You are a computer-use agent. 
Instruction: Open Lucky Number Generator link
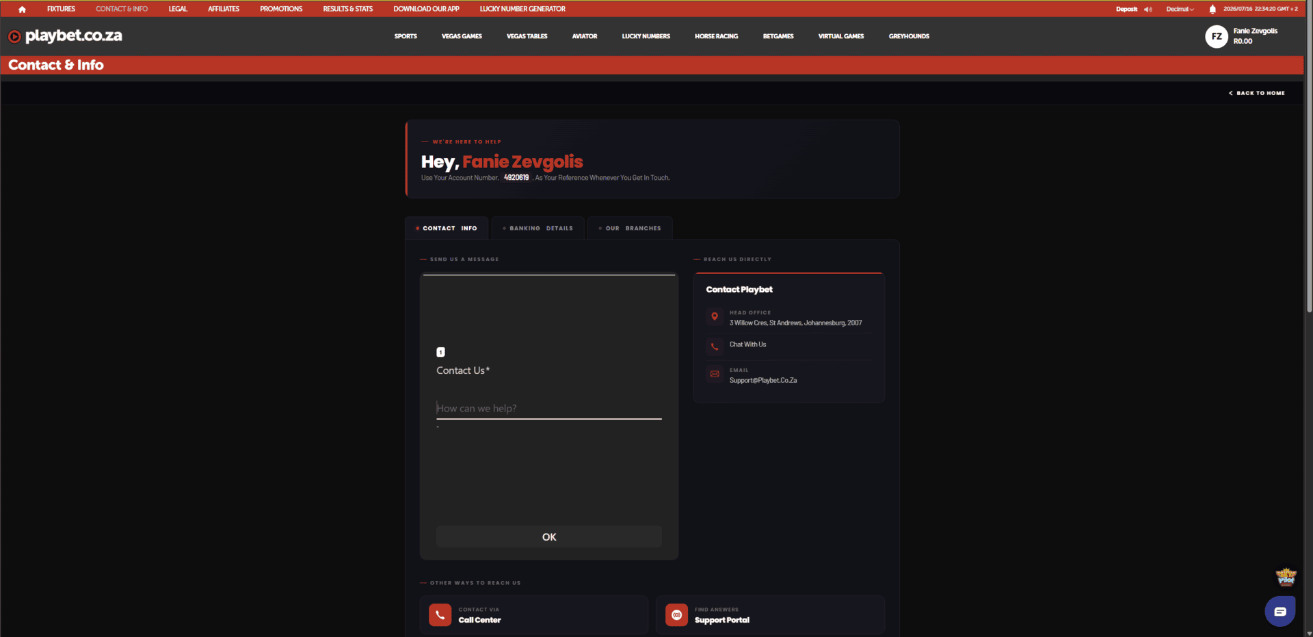coord(522,9)
